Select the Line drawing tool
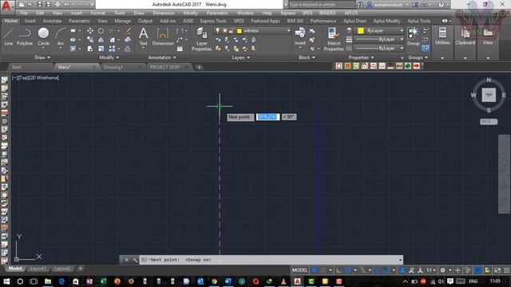Image resolution: width=511 pixels, height=287 pixels. point(9,36)
